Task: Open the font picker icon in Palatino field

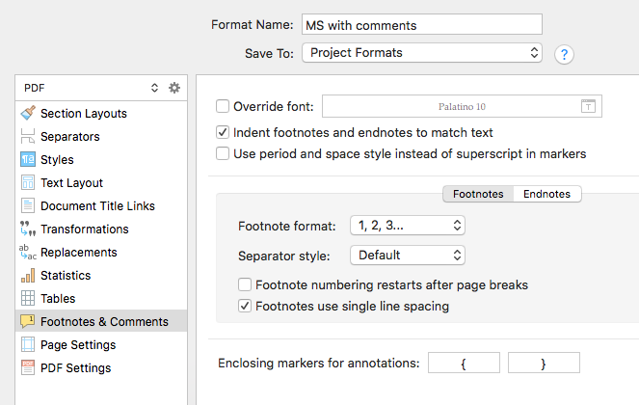Action: pos(588,106)
